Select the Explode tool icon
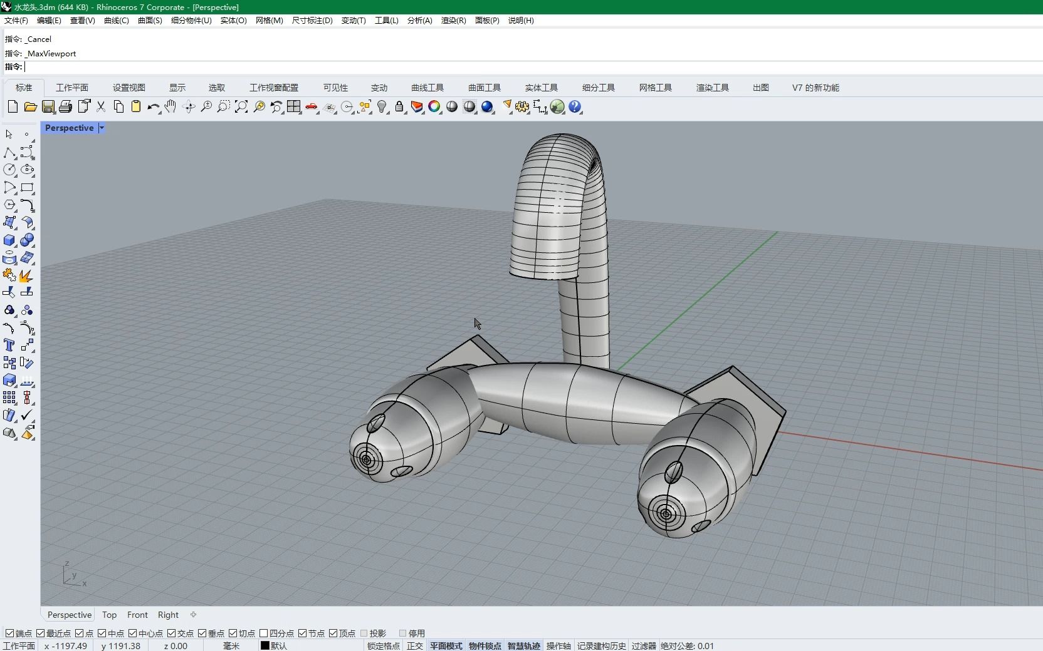 (27, 275)
